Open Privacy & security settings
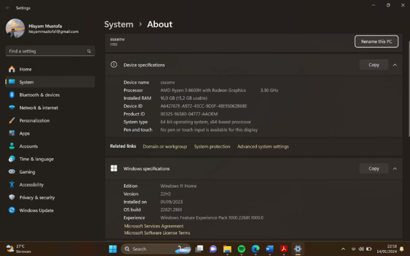Image resolution: width=410 pixels, height=256 pixels. pyautogui.click(x=37, y=197)
